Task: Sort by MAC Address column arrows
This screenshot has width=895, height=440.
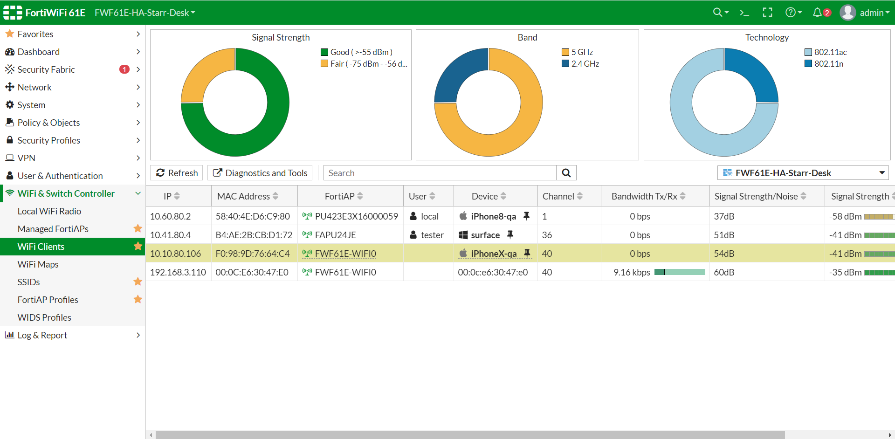Action: point(275,196)
